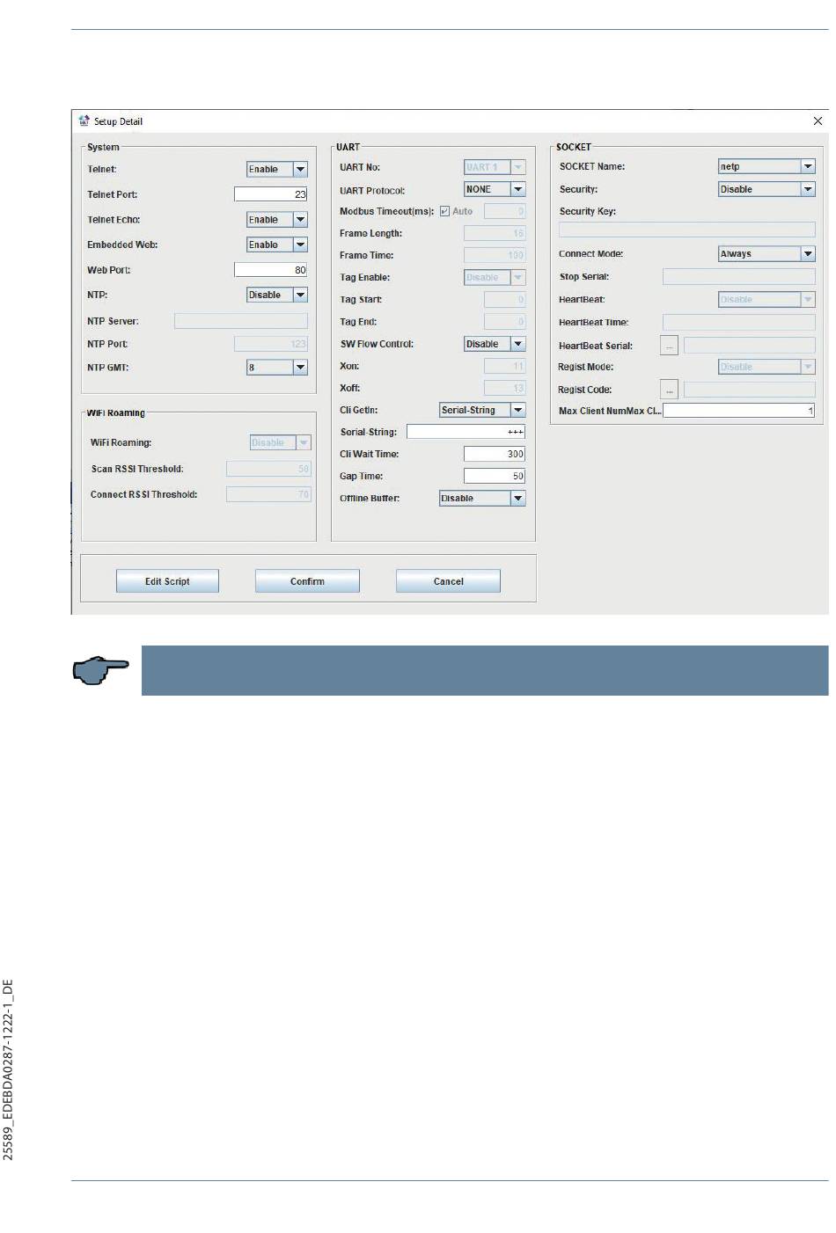
Task: Click the HeartBeat Serial browse button
Action: coord(669,346)
